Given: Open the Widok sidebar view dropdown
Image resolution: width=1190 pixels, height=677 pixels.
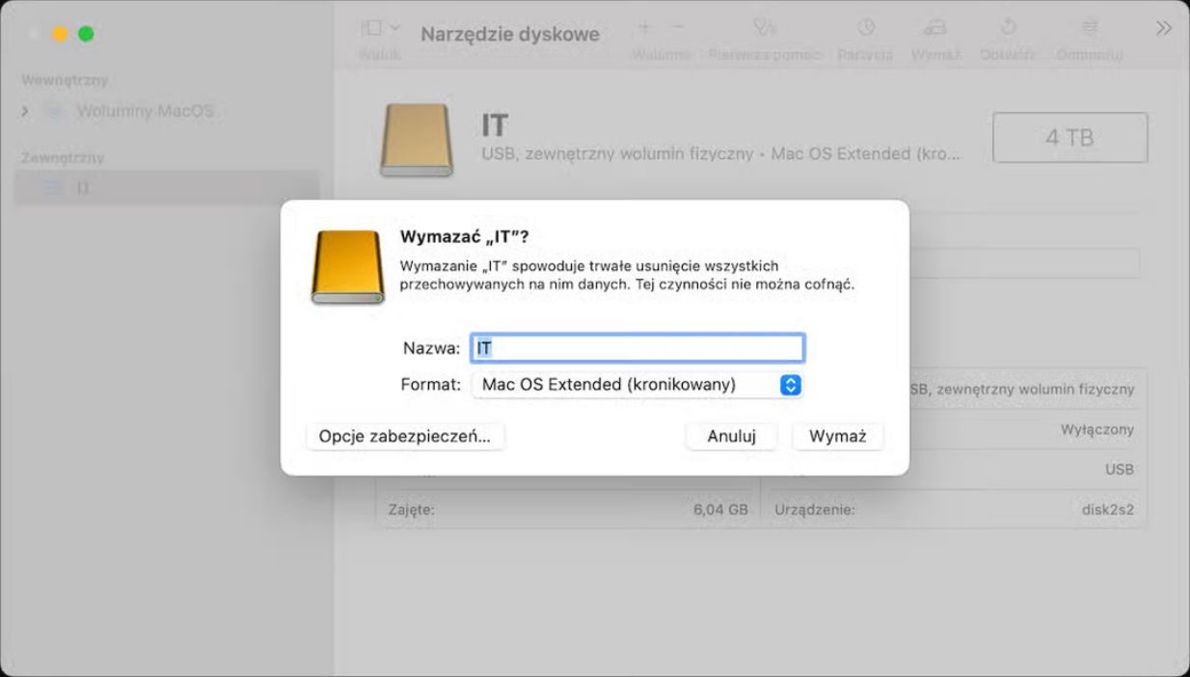Looking at the screenshot, I should [x=380, y=29].
